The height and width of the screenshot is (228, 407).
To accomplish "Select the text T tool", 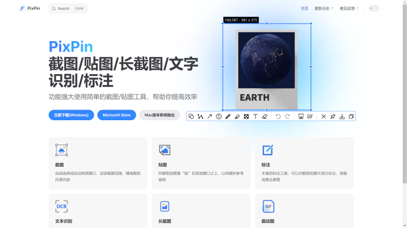I will click(x=256, y=116).
